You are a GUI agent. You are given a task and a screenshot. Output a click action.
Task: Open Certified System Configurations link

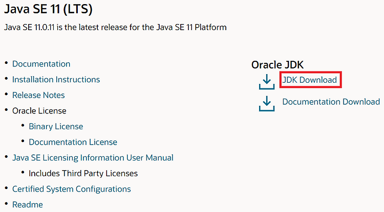[72, 189]
